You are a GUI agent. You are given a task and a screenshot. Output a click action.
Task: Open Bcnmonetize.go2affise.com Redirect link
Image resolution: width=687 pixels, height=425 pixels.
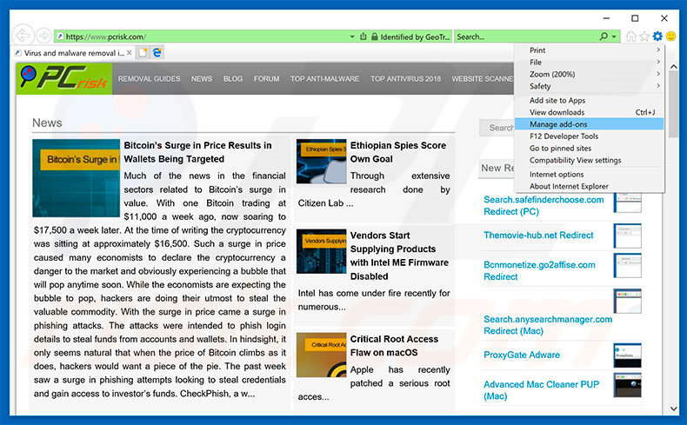pos(539,270)
